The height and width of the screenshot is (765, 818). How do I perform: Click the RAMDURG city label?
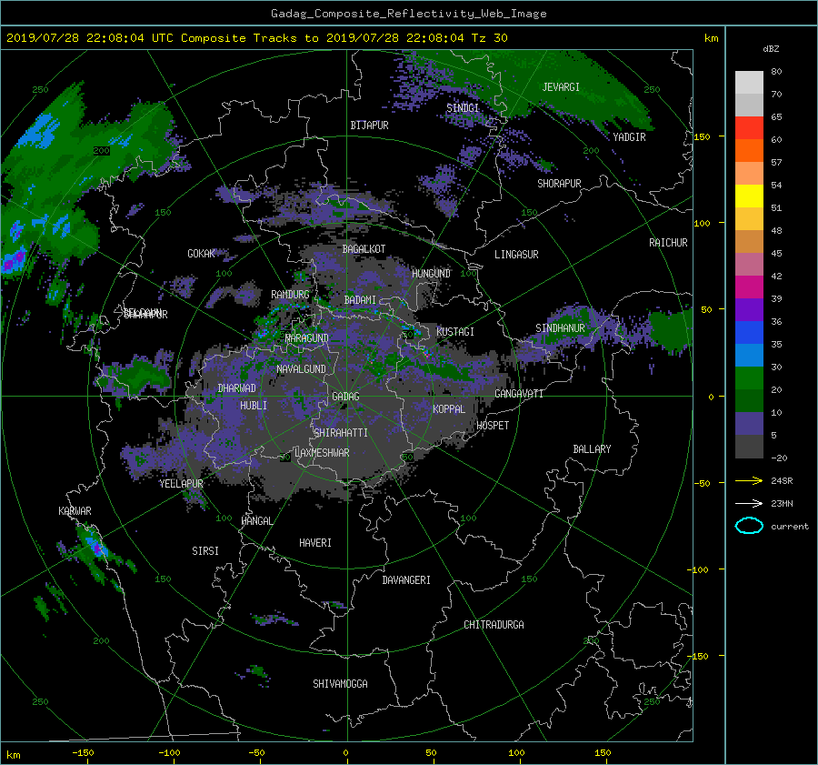(290, 295)
